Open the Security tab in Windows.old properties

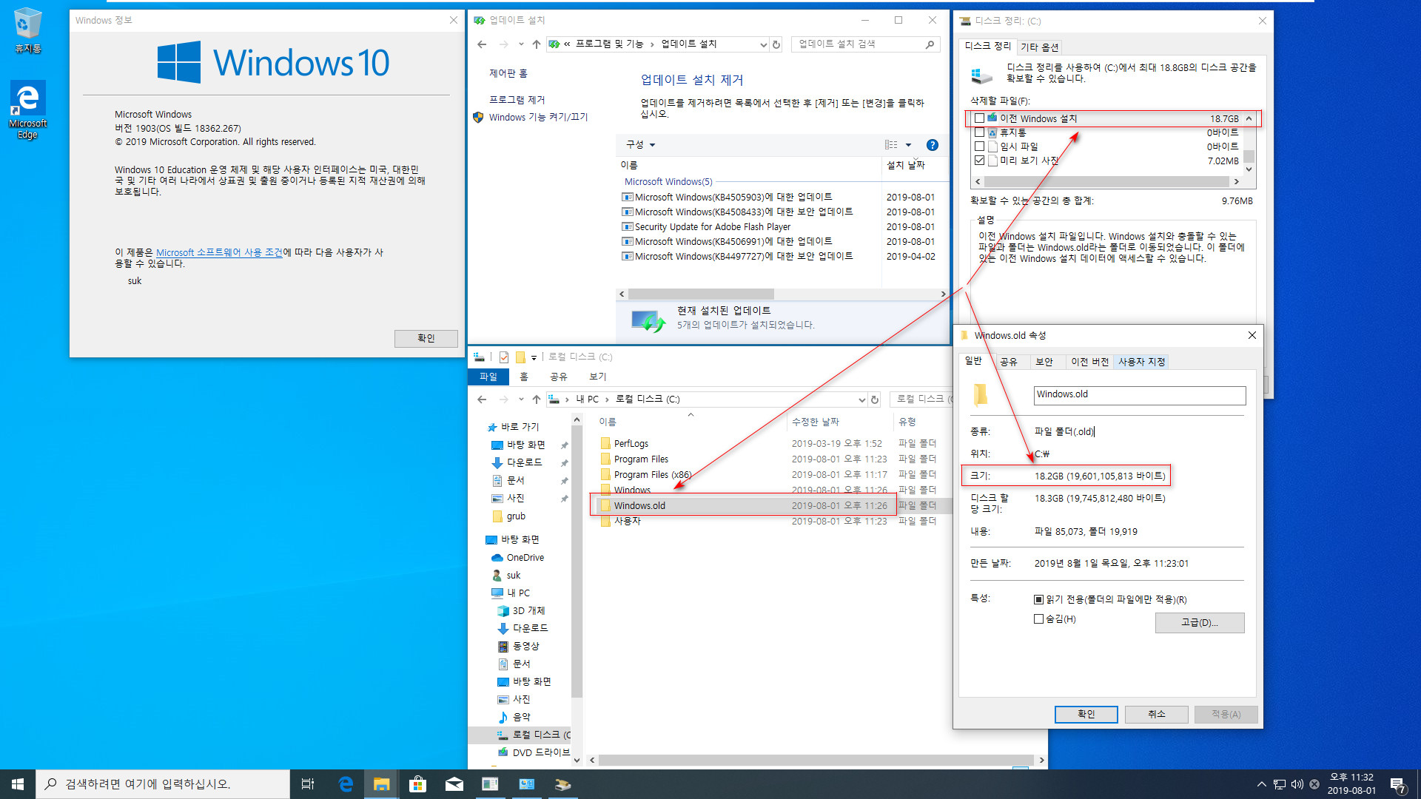tap(1044, 362)
